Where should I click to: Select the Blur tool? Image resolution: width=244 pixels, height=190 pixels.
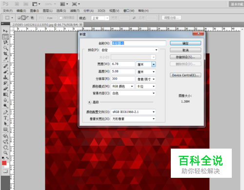pos(5,100)
